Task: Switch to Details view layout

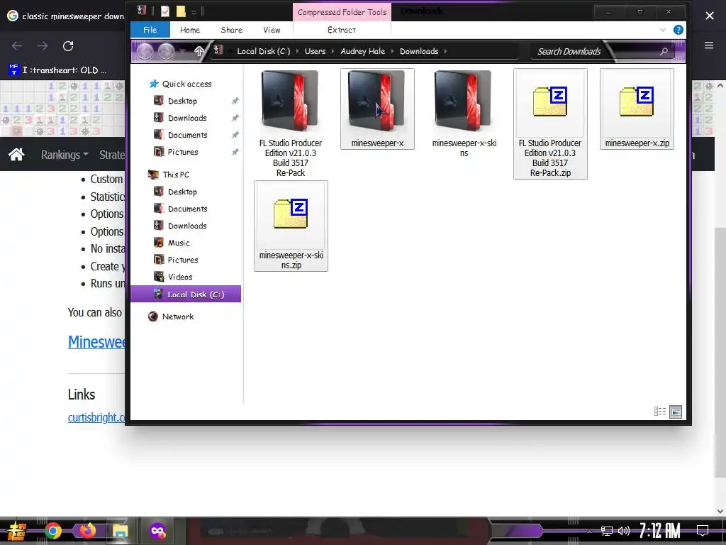Action: [660, 412]
